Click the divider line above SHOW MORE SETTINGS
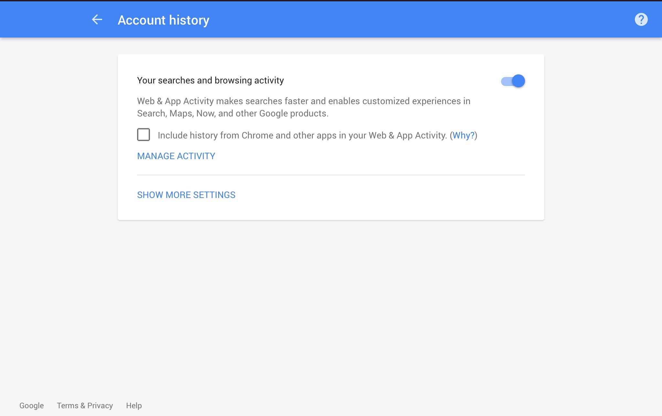 click(x=331, y=175)
